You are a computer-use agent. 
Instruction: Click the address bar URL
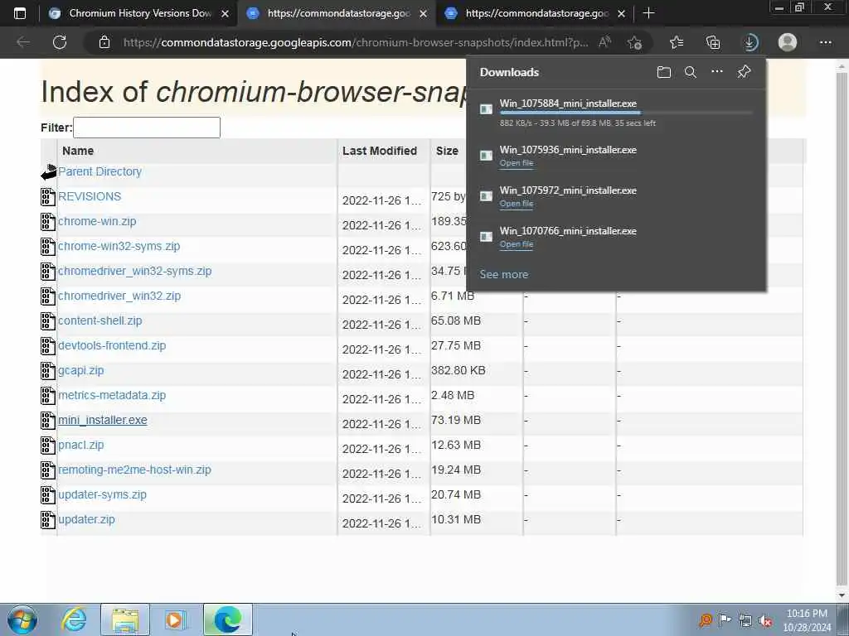point(356,42)
